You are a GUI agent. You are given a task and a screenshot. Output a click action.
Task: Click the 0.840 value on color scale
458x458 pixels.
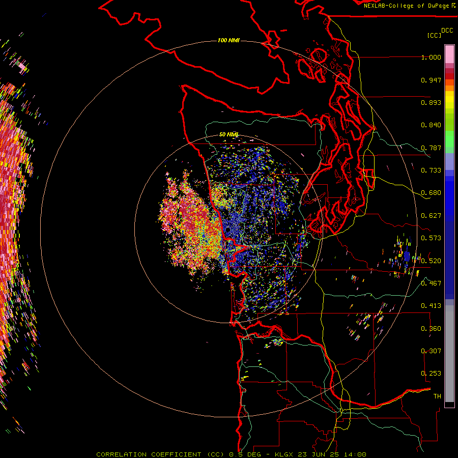(x=431, y=125)
